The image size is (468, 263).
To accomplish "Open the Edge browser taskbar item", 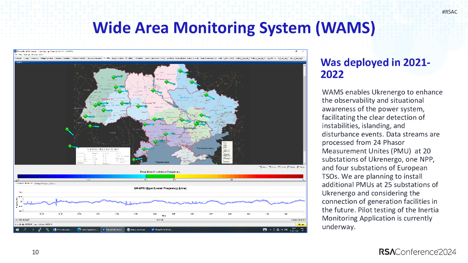I will [x=88, y=230].
